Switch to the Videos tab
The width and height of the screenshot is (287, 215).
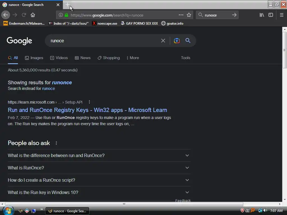click(x=59, y=58)
